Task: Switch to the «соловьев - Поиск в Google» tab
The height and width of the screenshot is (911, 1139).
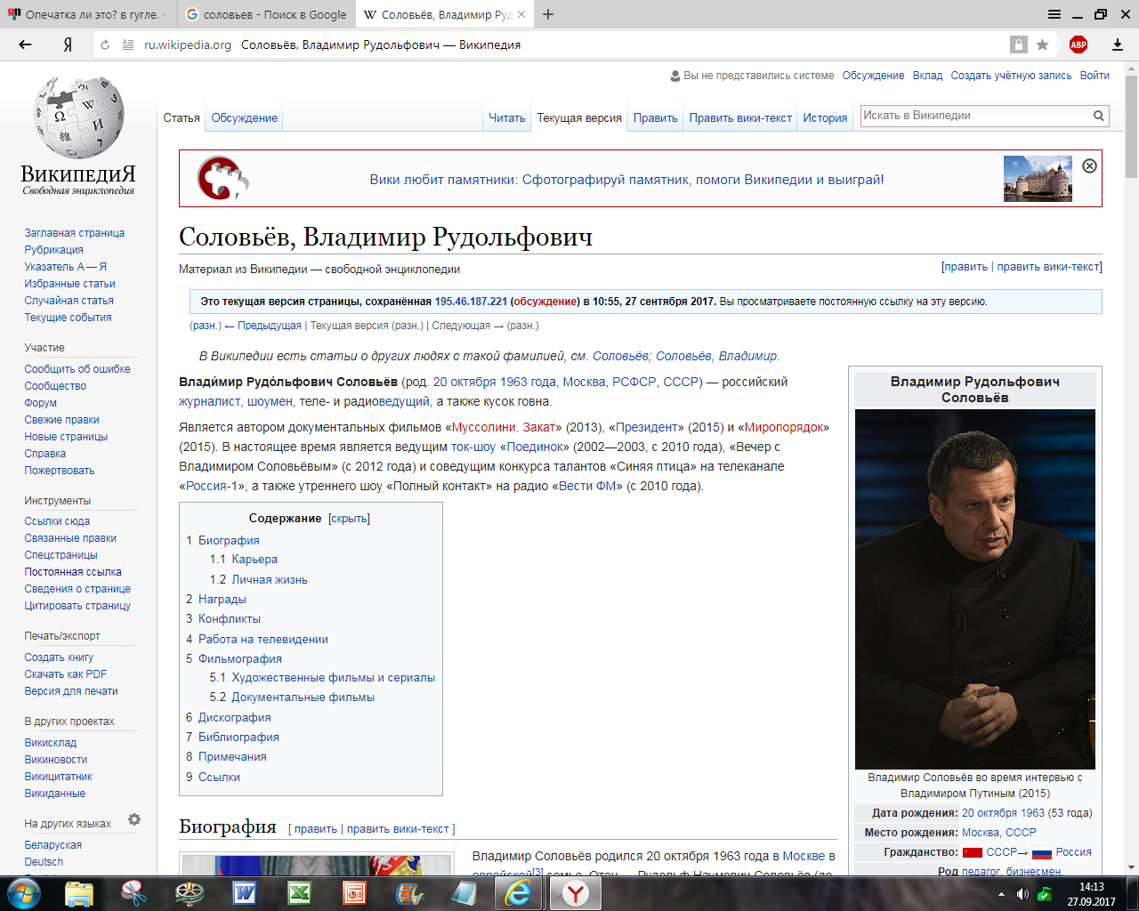Action: [x=266, y=14]
